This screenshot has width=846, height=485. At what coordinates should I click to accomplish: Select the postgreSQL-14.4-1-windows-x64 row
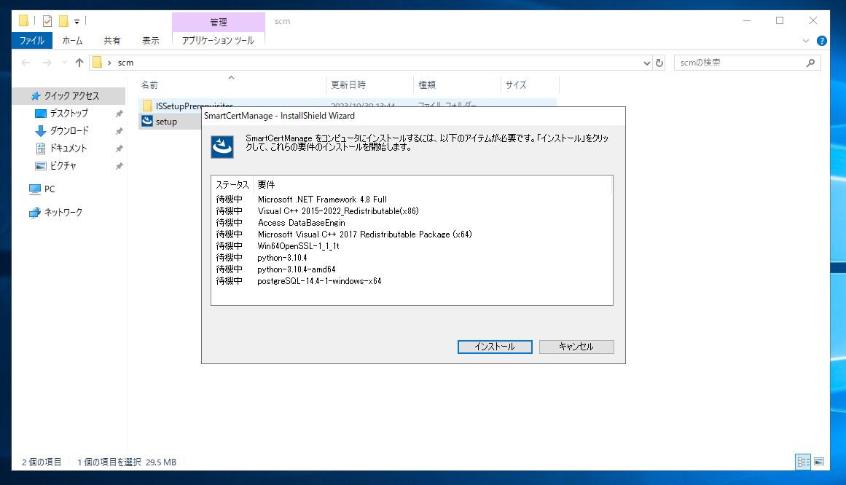[412, 281]
